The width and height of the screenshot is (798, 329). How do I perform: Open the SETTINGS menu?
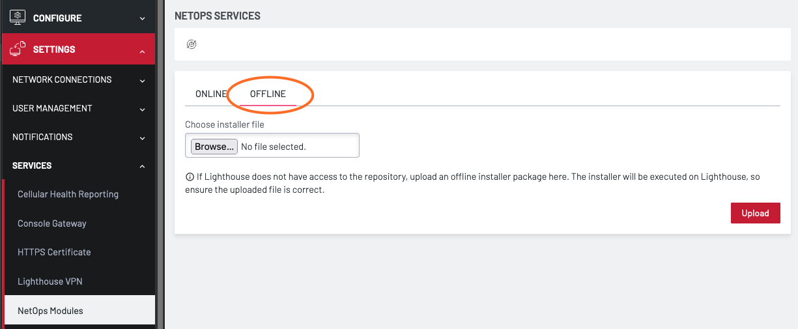78,50
